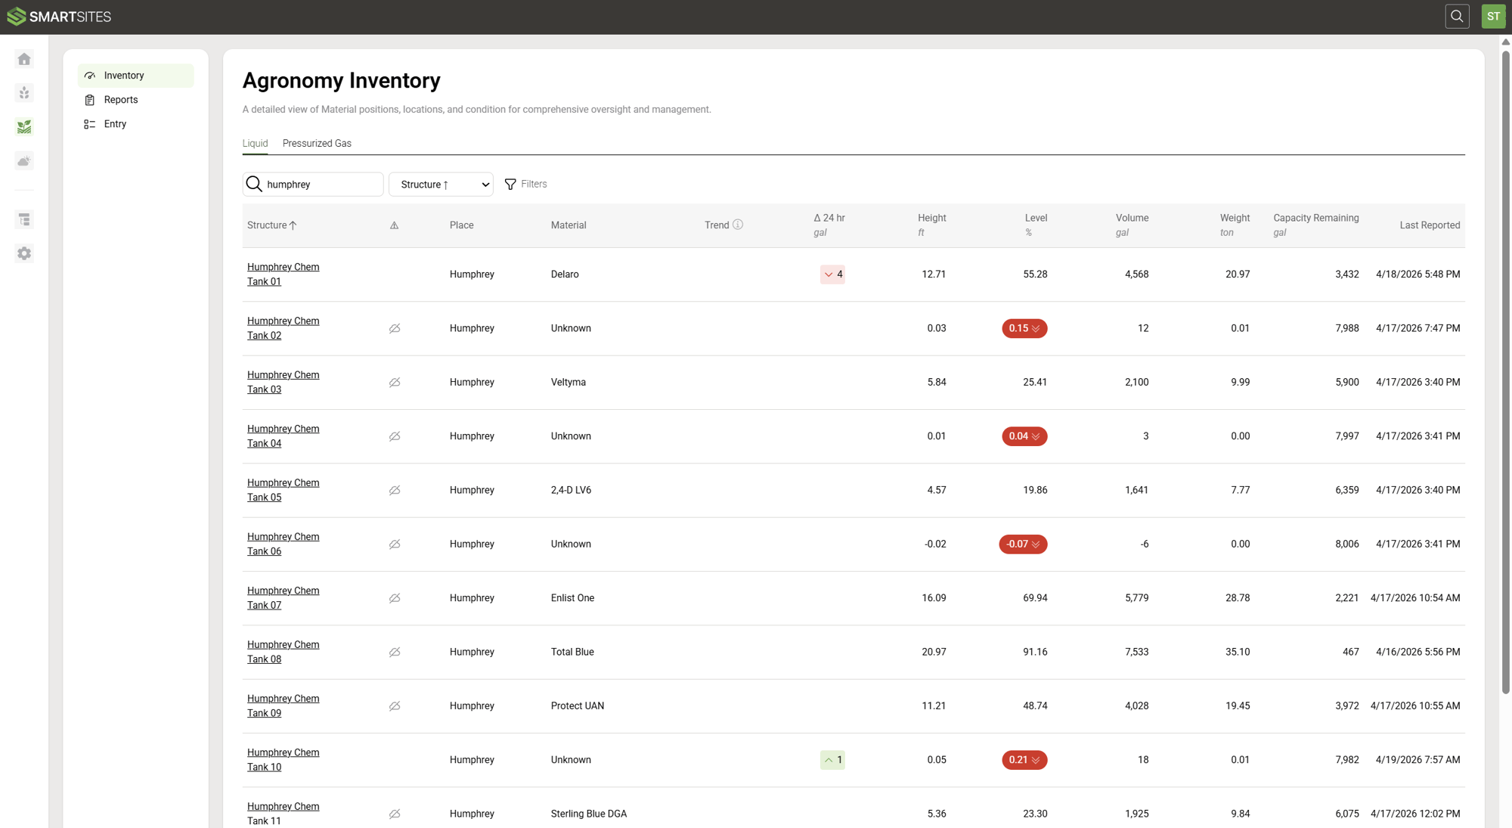
Task: Open the green agronomy leaf sidebar icon
Action: (x=24, y=127)
